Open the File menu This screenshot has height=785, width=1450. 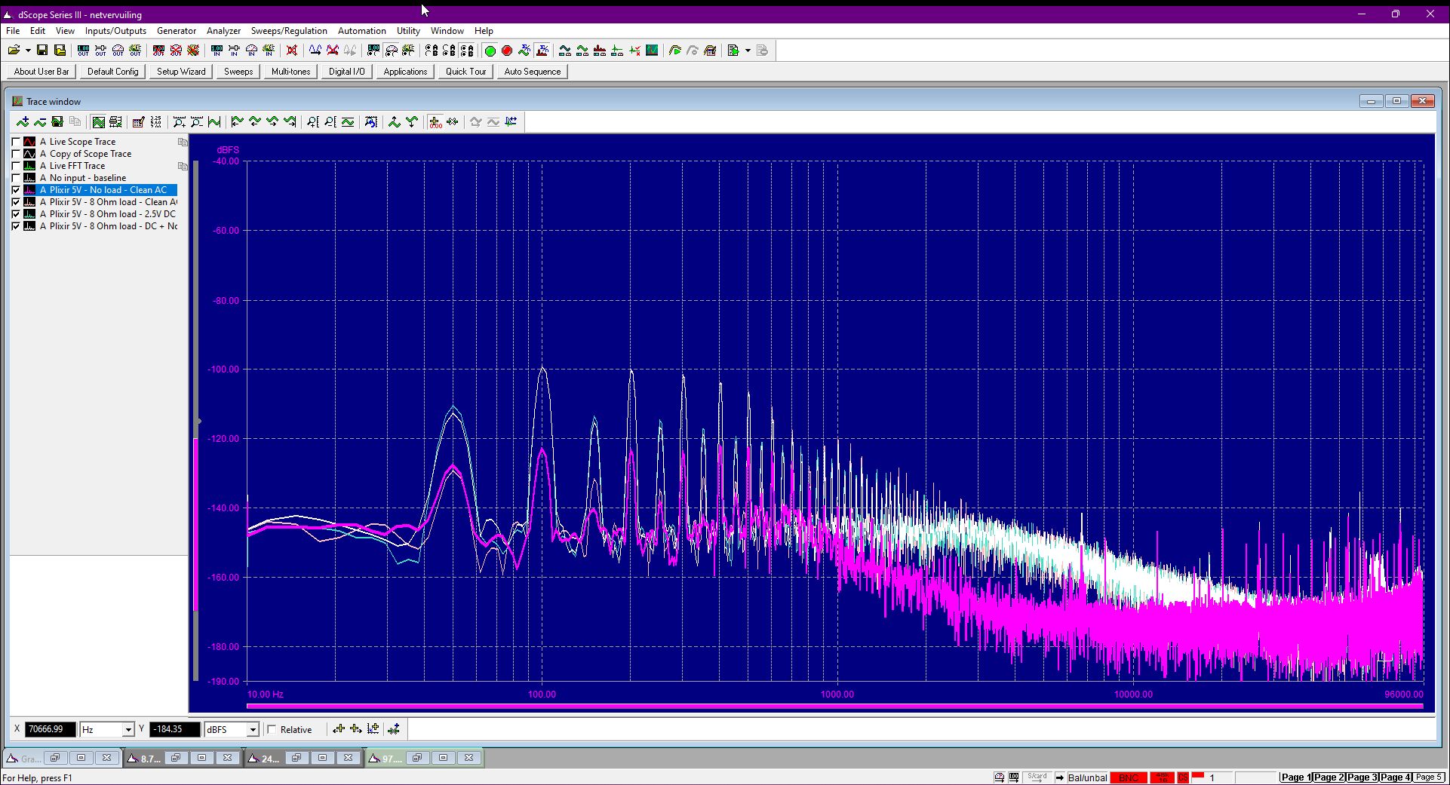click(x=13, y=31)
